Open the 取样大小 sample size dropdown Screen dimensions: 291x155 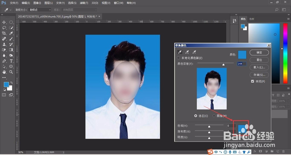pos(40,10)
